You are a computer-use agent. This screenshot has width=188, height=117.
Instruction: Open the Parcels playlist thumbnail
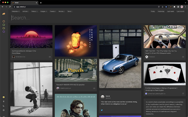point(76,70)
